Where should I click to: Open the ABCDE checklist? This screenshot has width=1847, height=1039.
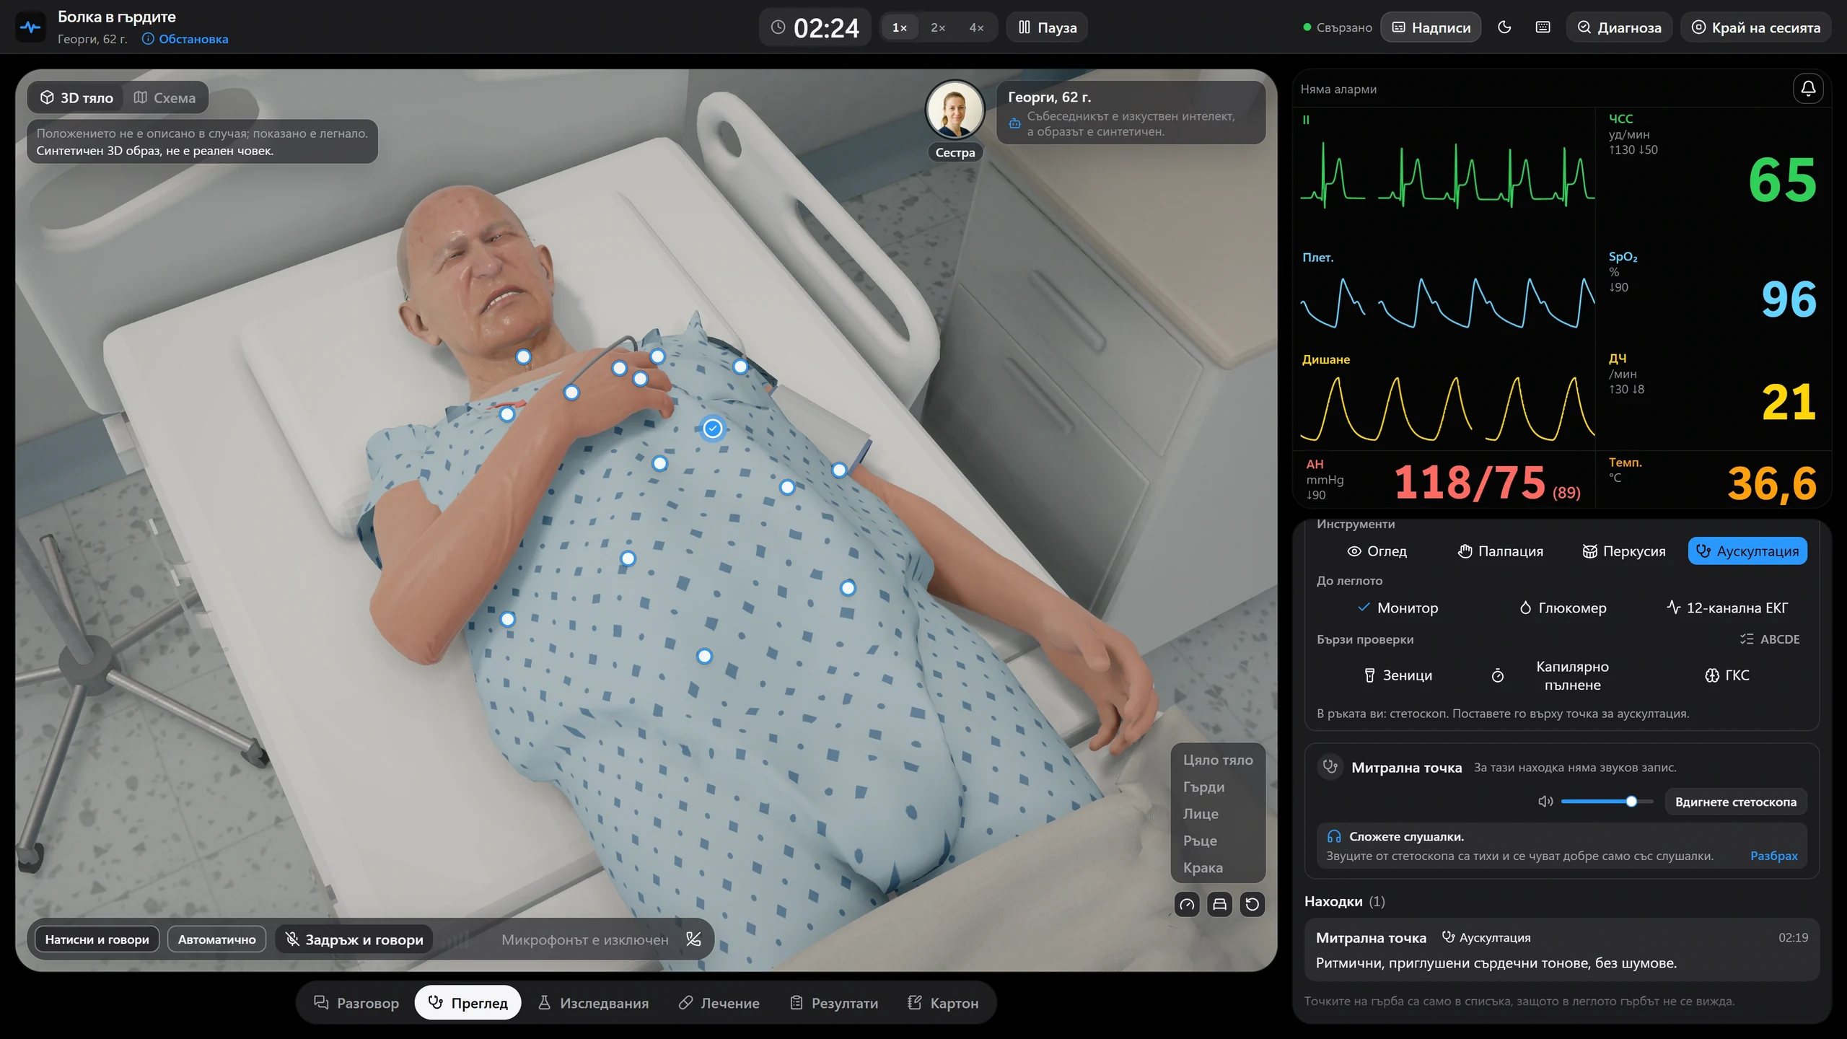pyautogui.click(x=1770, y=639)
